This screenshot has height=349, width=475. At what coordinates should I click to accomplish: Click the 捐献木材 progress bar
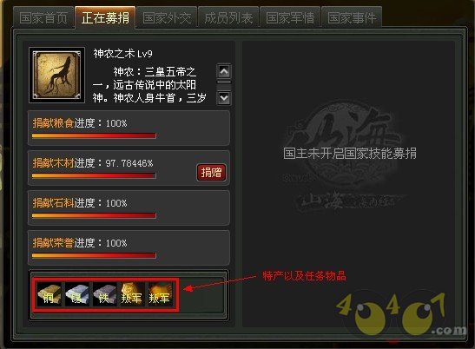pos(94,175)
